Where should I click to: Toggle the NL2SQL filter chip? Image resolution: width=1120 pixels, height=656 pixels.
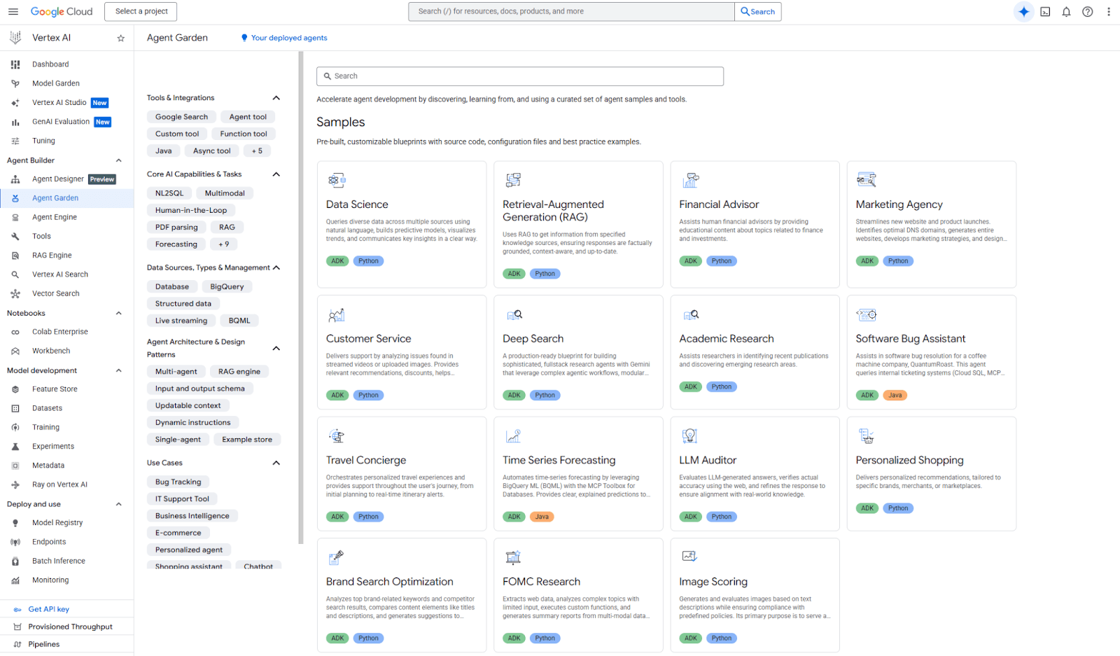169,193
